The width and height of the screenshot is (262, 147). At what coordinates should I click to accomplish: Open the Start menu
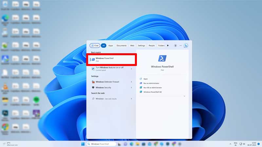pyautogui.click(x=83, y=144)
